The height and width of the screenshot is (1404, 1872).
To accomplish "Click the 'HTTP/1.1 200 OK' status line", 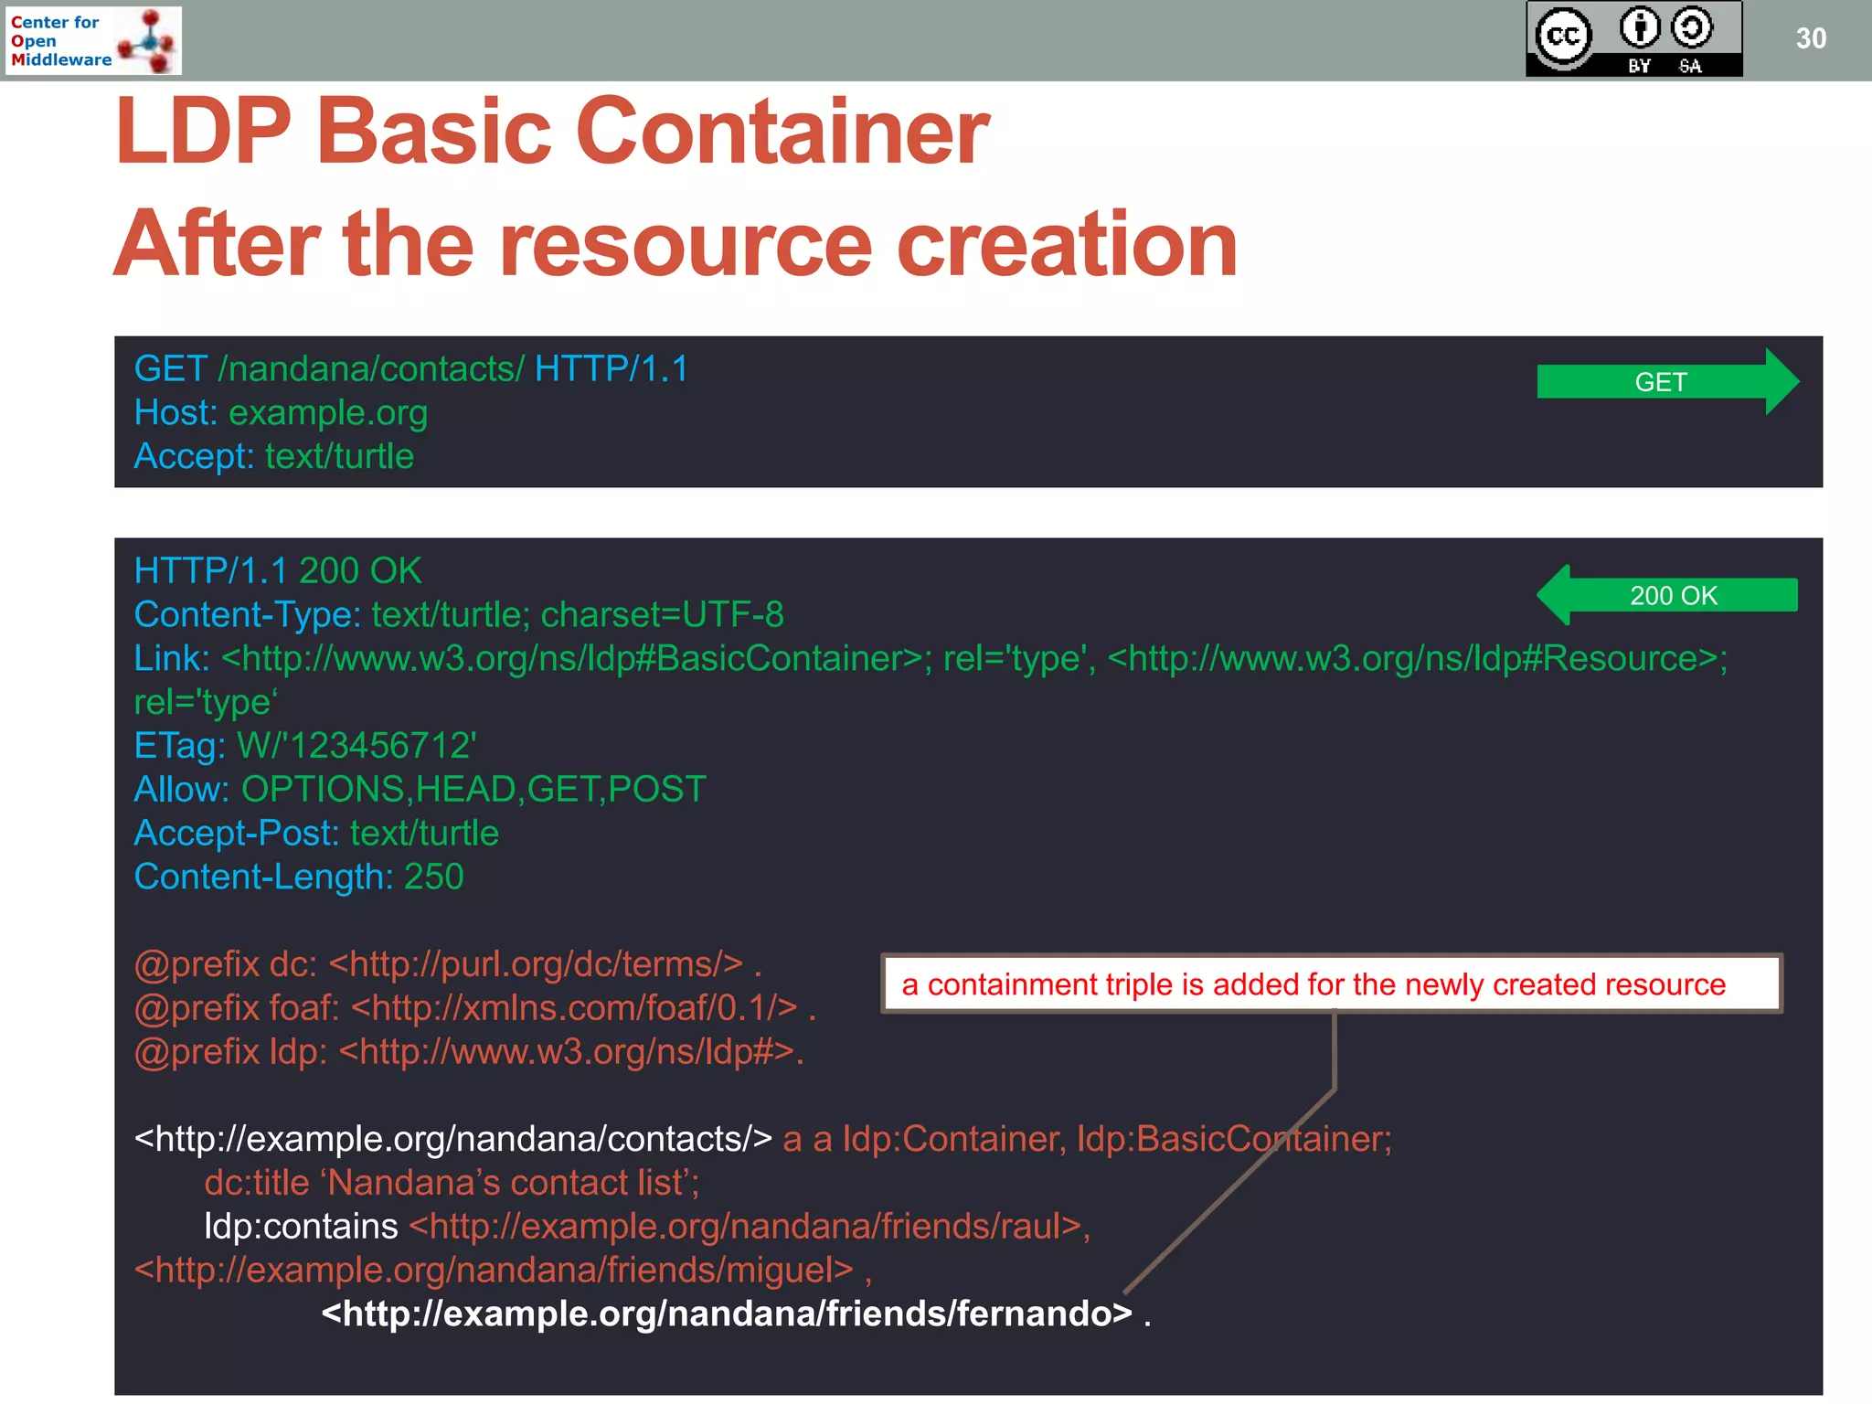I will [278, 570].
